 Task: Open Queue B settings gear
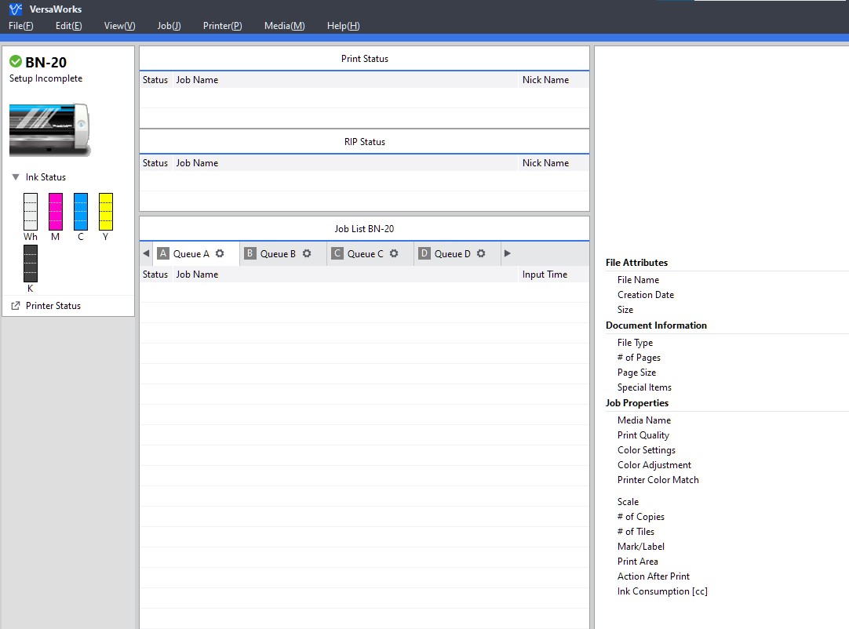307,253
